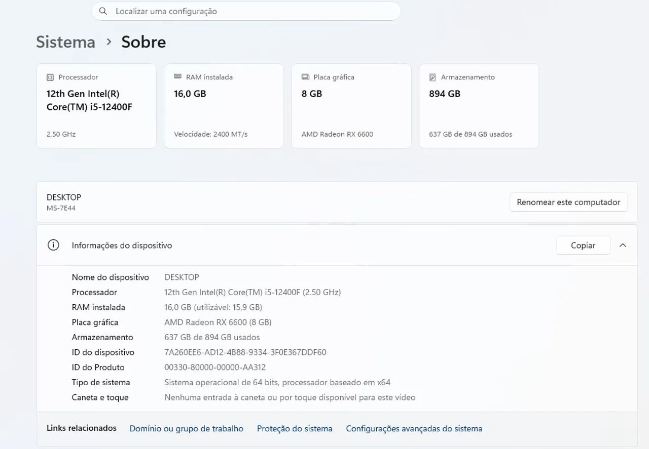Collapse the Informações do dispositivo section
Viewport: 649px width, 449px height.
coord(623,245)
